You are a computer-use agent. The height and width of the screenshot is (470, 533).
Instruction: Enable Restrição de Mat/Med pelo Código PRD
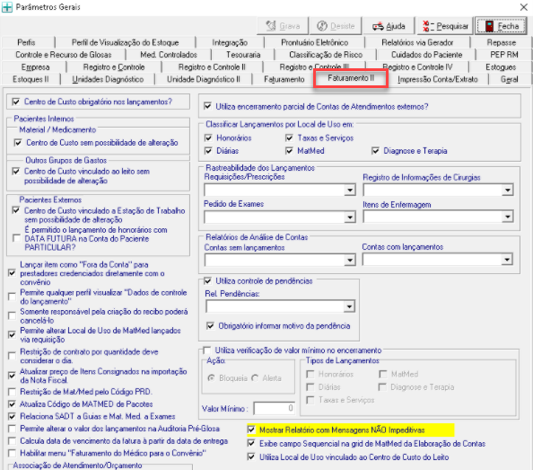click(12, 392)
